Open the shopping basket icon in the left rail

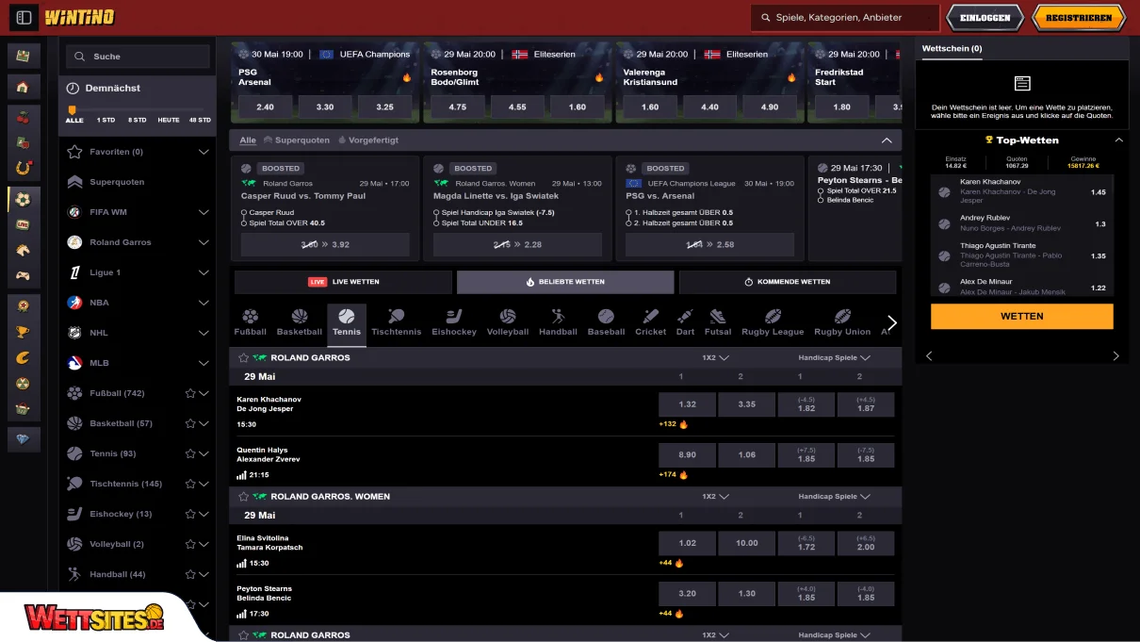tap(23, 410)
